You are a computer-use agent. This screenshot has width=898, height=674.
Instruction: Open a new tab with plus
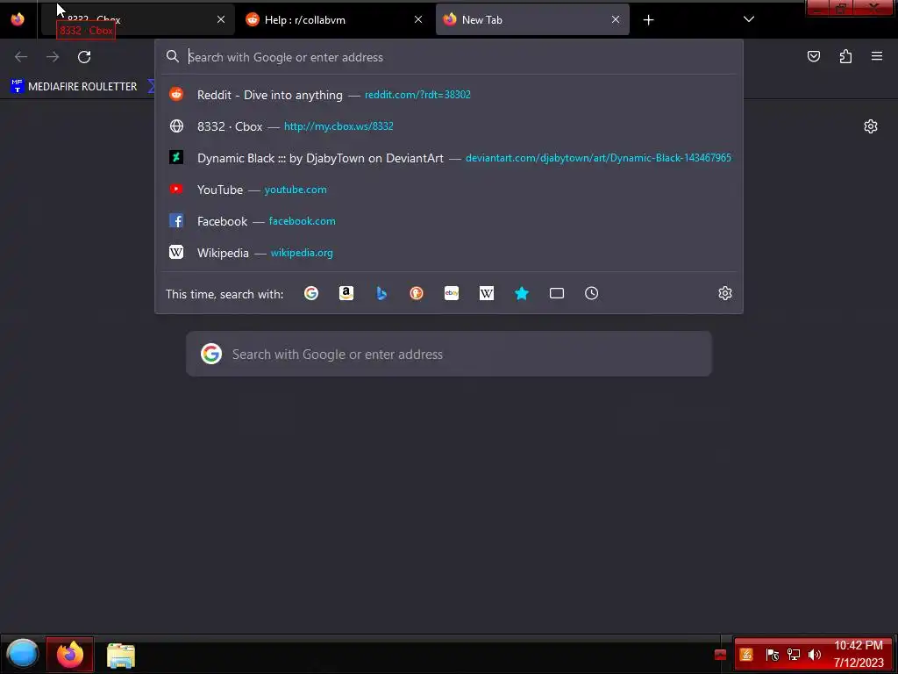tap(648, 20)
